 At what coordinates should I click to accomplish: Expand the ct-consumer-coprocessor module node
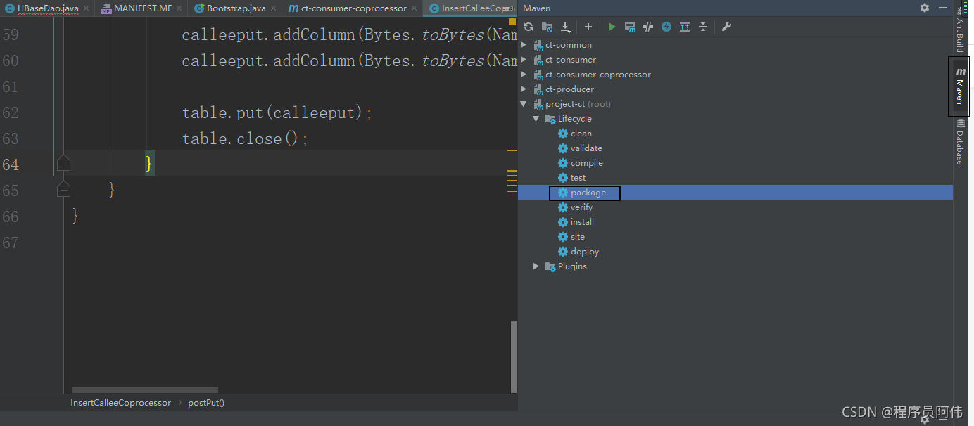523,75
